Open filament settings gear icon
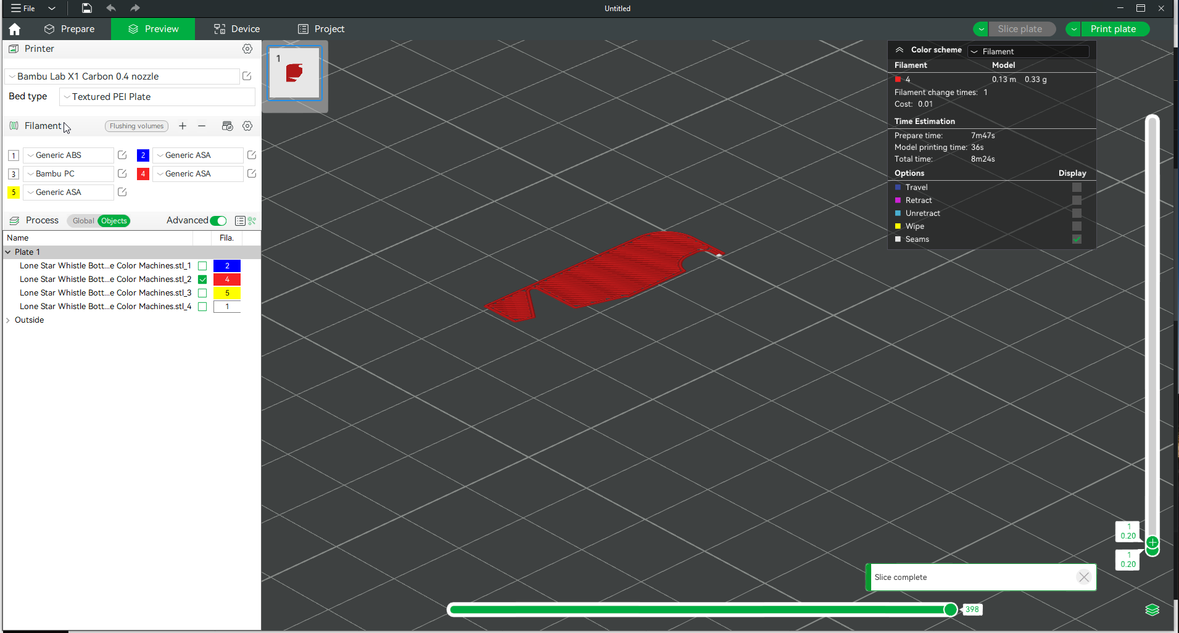Viewport: 1179px width, 633px height. click(247, 126)
